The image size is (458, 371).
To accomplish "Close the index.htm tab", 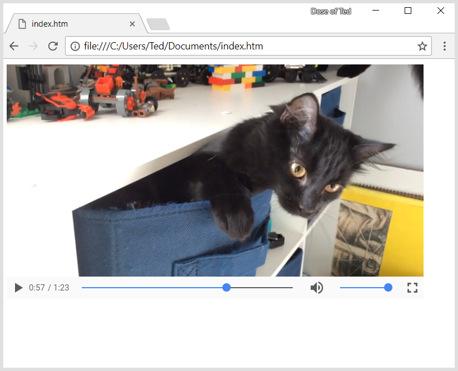I will pos(132,24).
